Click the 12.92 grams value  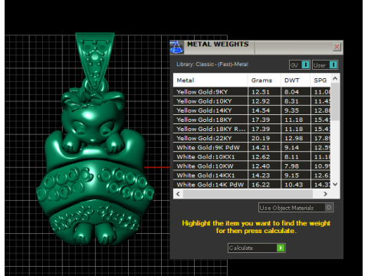tap(261, 101)
